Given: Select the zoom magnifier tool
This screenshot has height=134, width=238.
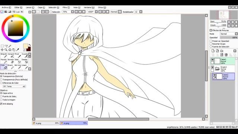Looking at the screenshot, I should (6, 50).
